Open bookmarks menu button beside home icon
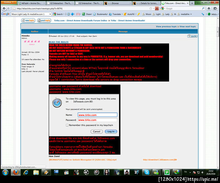Screen dimensions: 220x183 (x=215, y=8)
